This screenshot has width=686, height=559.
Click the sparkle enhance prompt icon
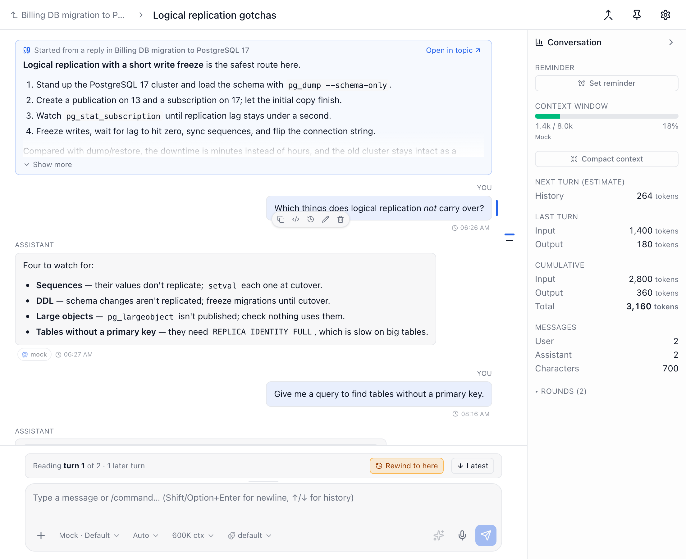[x=438, y=535]
